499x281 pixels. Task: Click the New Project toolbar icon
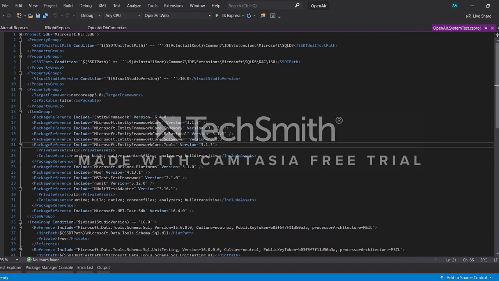click(19, 16)
